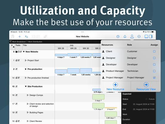Image resolution: width=165 pixels, height=124 pixels.
Task: Select the Product Manager resource name
Action: coord(115,71)
